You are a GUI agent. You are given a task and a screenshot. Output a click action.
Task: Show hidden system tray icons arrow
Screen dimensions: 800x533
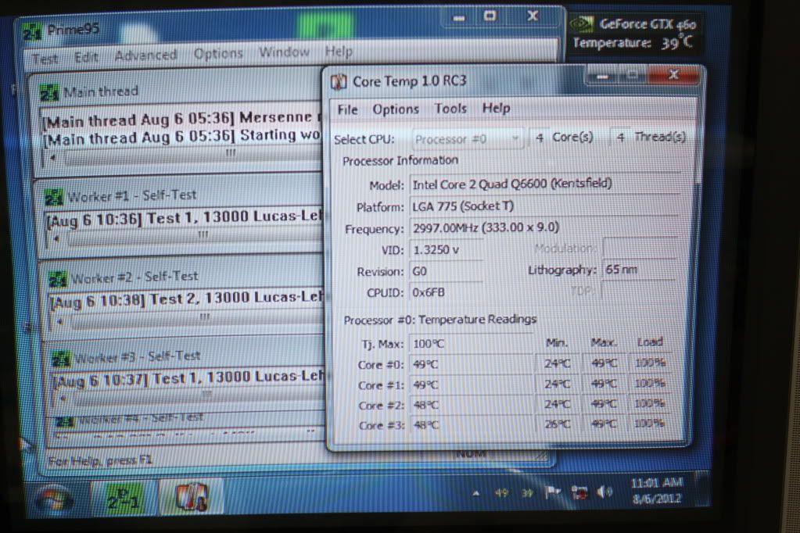point(476,493)
